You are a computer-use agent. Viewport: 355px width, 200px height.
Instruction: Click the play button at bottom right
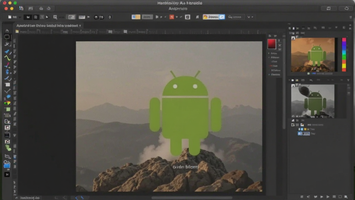[328, 197]
